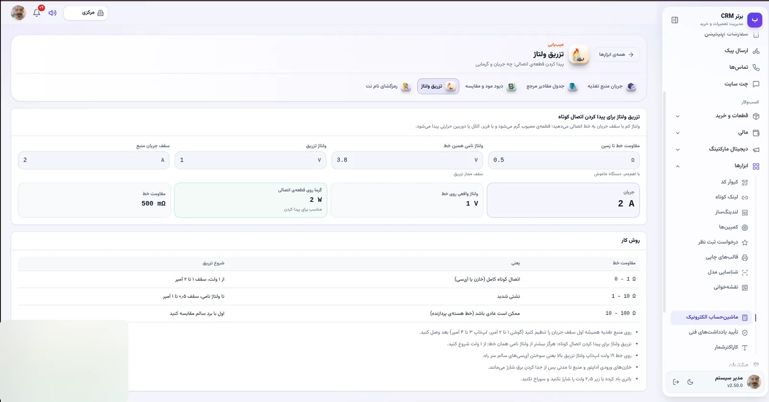
Task: Open تماس‌ها phone icon in sidebar
Action: (x=756, y=67)
